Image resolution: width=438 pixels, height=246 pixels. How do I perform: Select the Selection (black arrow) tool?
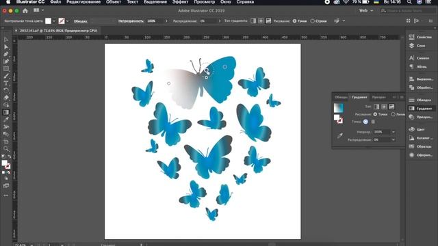(6, 40)
